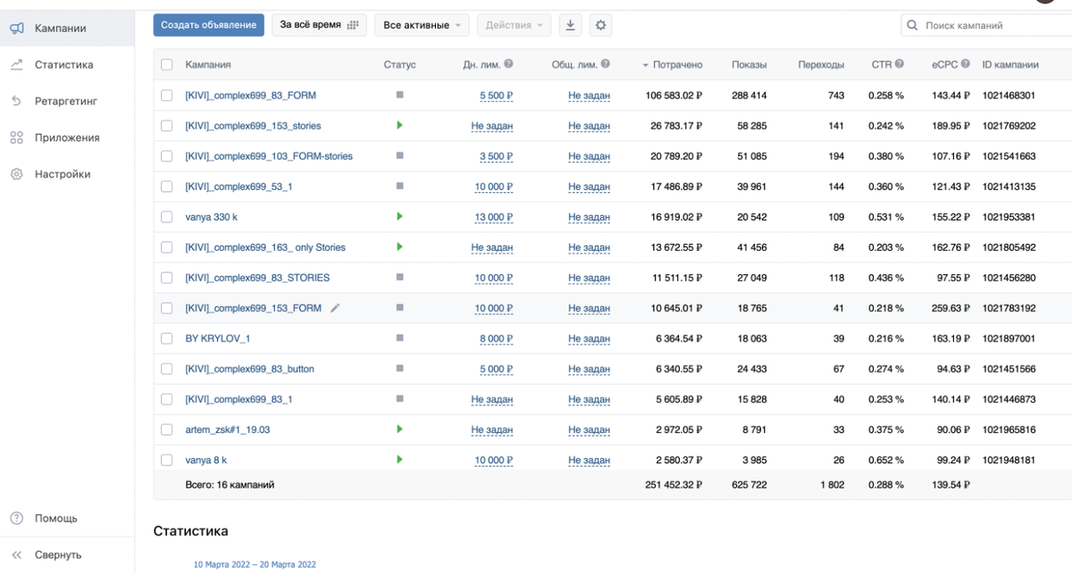The image size is (1072, 583).
Task: Click the help icon next to Дн. лим.
Action: pyautogui.click(x=508, y=64)
